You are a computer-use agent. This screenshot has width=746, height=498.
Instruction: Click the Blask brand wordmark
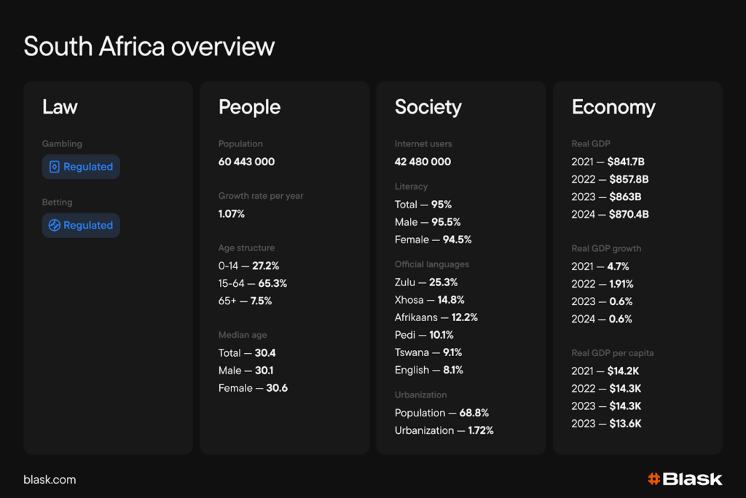coord(693,478)
